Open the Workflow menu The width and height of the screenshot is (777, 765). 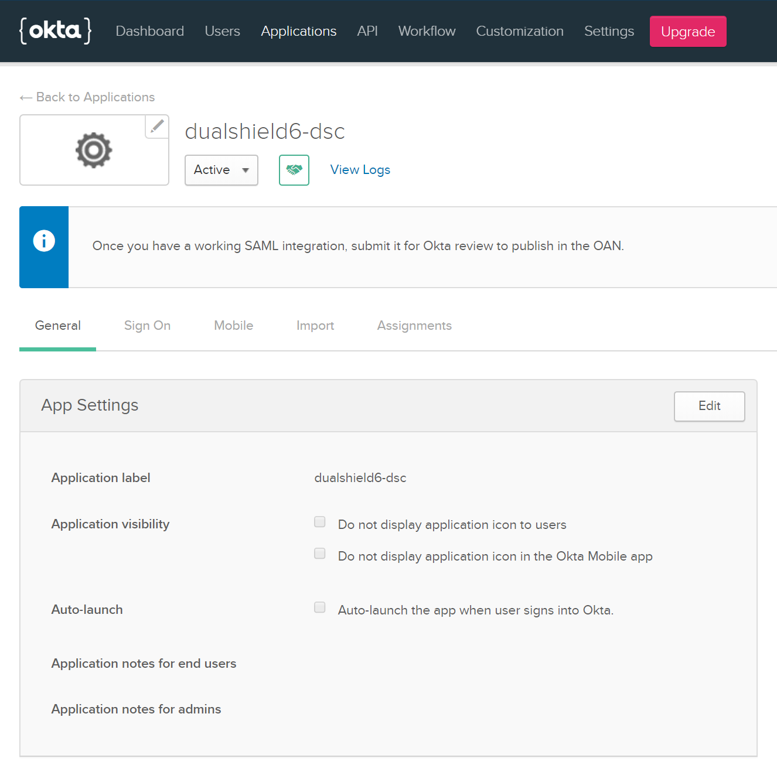pos(427,31)
